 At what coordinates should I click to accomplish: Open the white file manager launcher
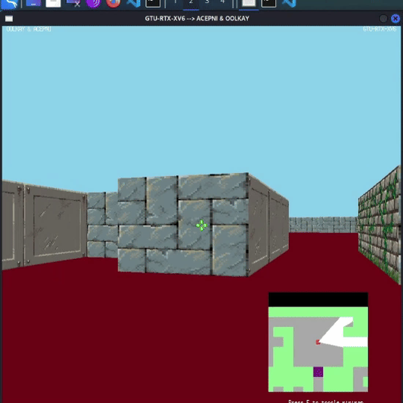53,3
